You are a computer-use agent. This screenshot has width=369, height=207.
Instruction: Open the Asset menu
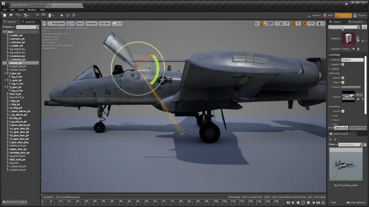tap(21, 10)
